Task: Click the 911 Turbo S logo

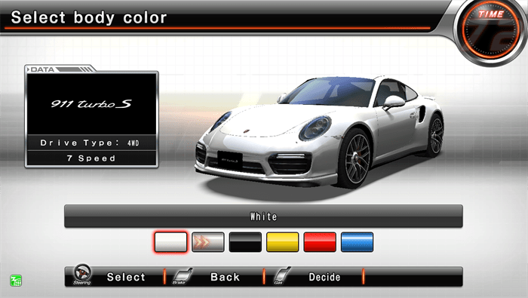Action: point(91,103)
